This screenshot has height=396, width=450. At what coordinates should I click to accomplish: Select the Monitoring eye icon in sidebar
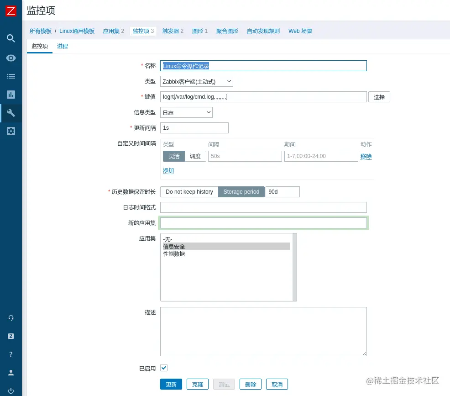(x=10, y=58)
